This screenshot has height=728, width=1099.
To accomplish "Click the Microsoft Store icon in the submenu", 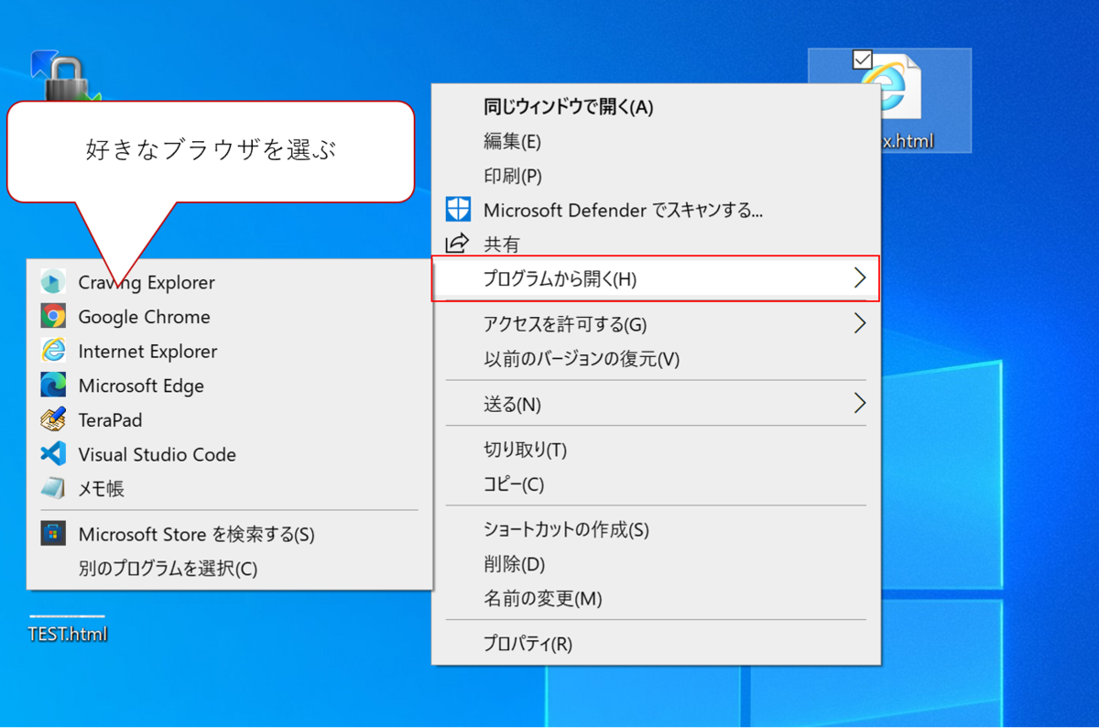I will coord(53,533).
